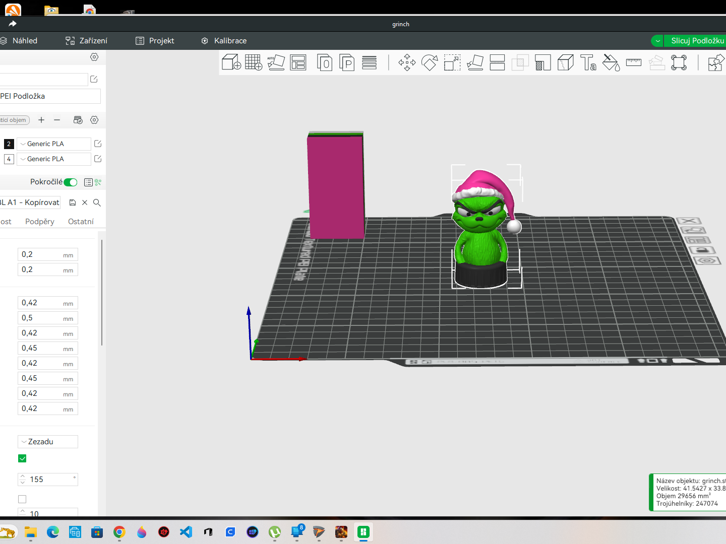Select the Move tool arrows icon

(x=407, y=62)
